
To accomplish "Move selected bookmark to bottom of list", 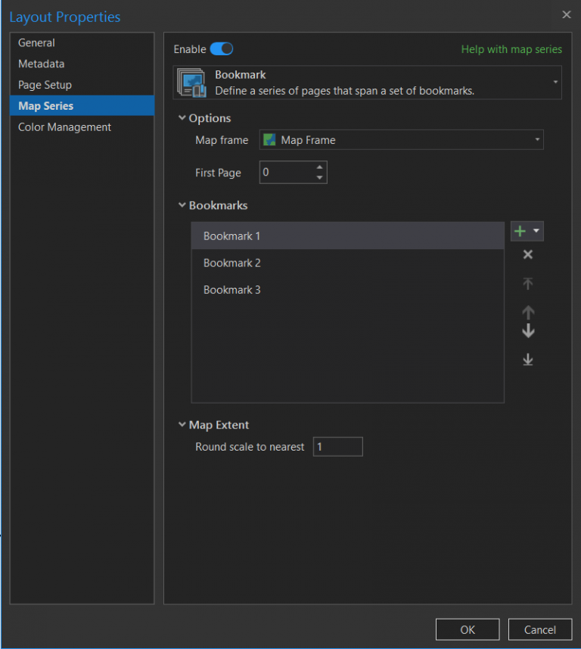I will [527, 360].
